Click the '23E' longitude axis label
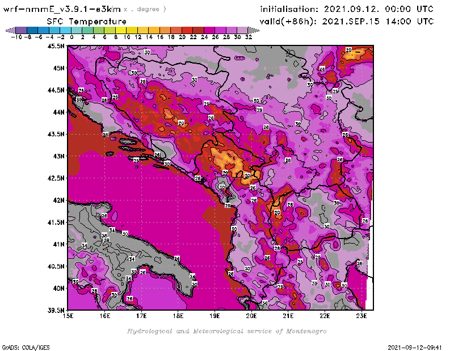Image resolution: width=454 pixels, height=351 pixels. pos(361,316)
